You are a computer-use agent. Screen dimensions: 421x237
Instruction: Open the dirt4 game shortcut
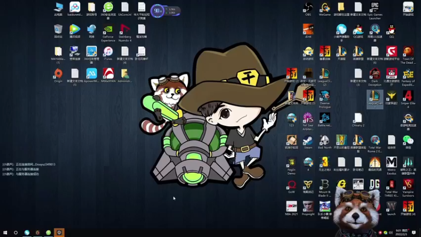[x=308, y=31]
